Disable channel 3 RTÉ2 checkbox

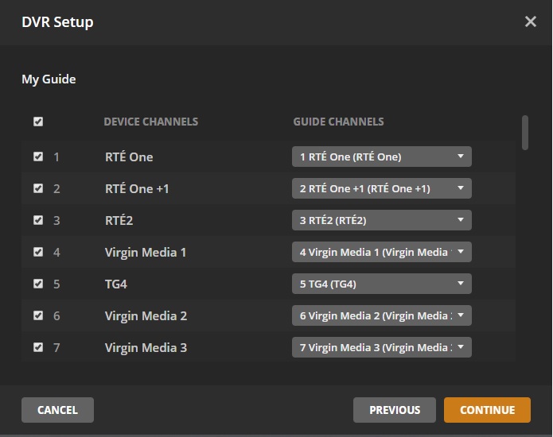[x=38, y=220]
